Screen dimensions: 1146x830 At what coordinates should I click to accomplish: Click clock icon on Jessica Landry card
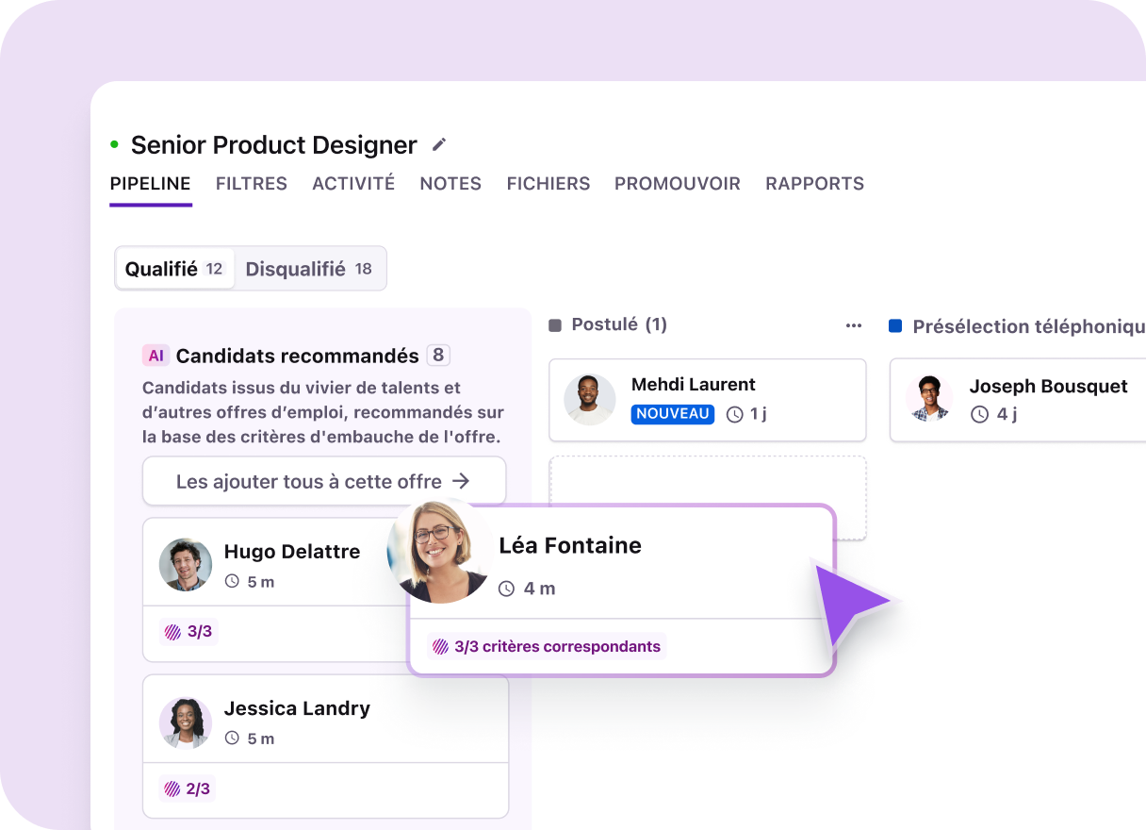click(x=233, y=739)
